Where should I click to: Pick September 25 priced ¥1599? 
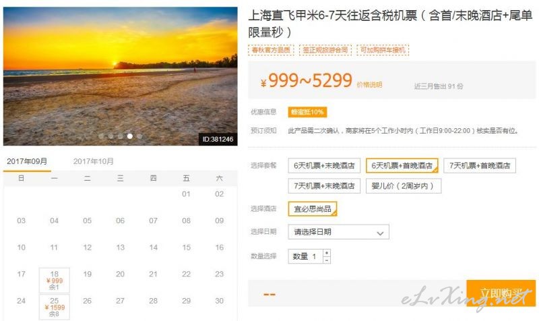(x=55, y=307)
